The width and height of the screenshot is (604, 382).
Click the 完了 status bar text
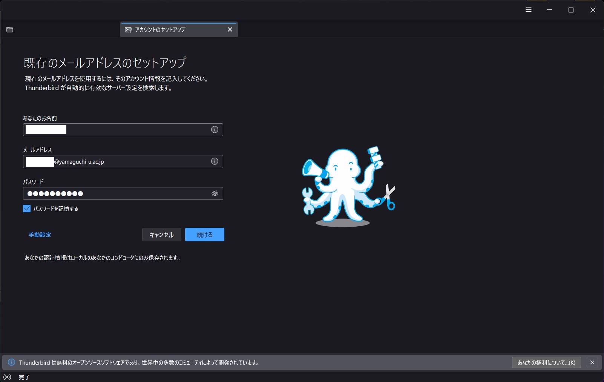[24, 377]
